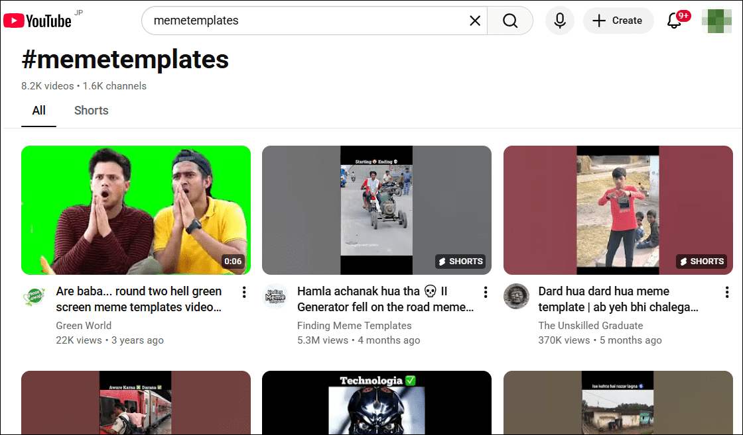Open the green screen meme templates video thumbnail

[135, 209]
